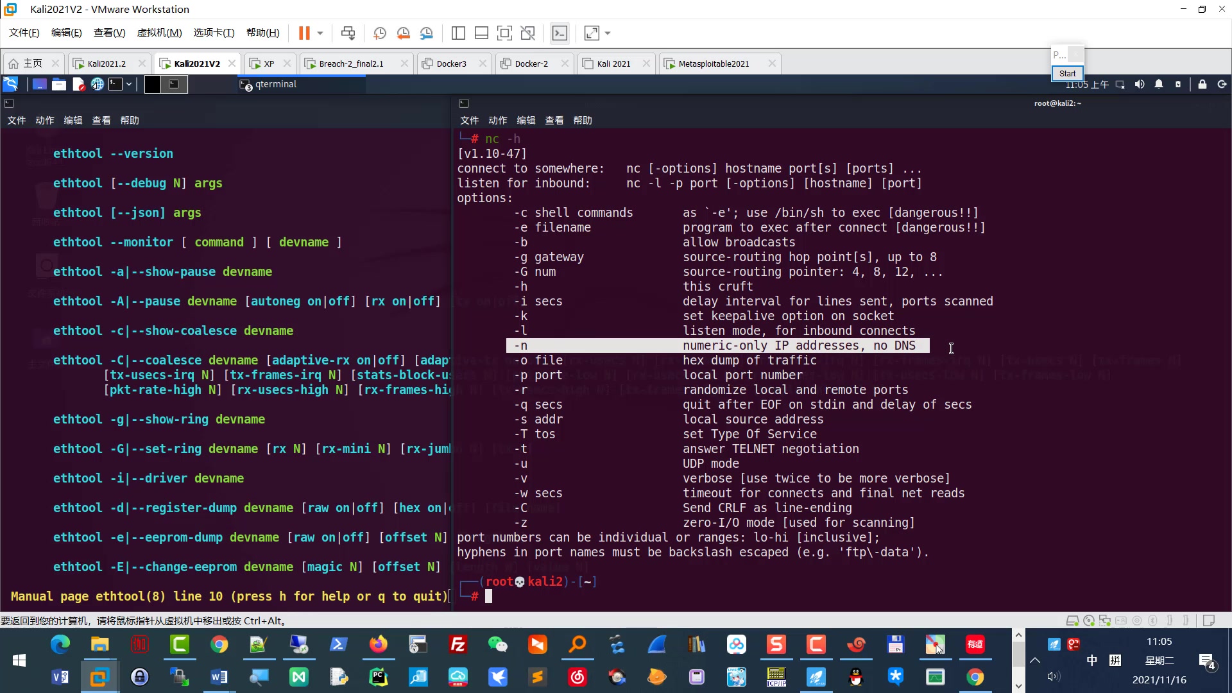Revert to the previous snapshot

click(x=403, y=33)
